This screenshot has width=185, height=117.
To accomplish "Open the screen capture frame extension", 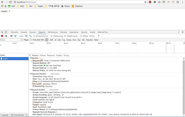I will pos(164,2).
